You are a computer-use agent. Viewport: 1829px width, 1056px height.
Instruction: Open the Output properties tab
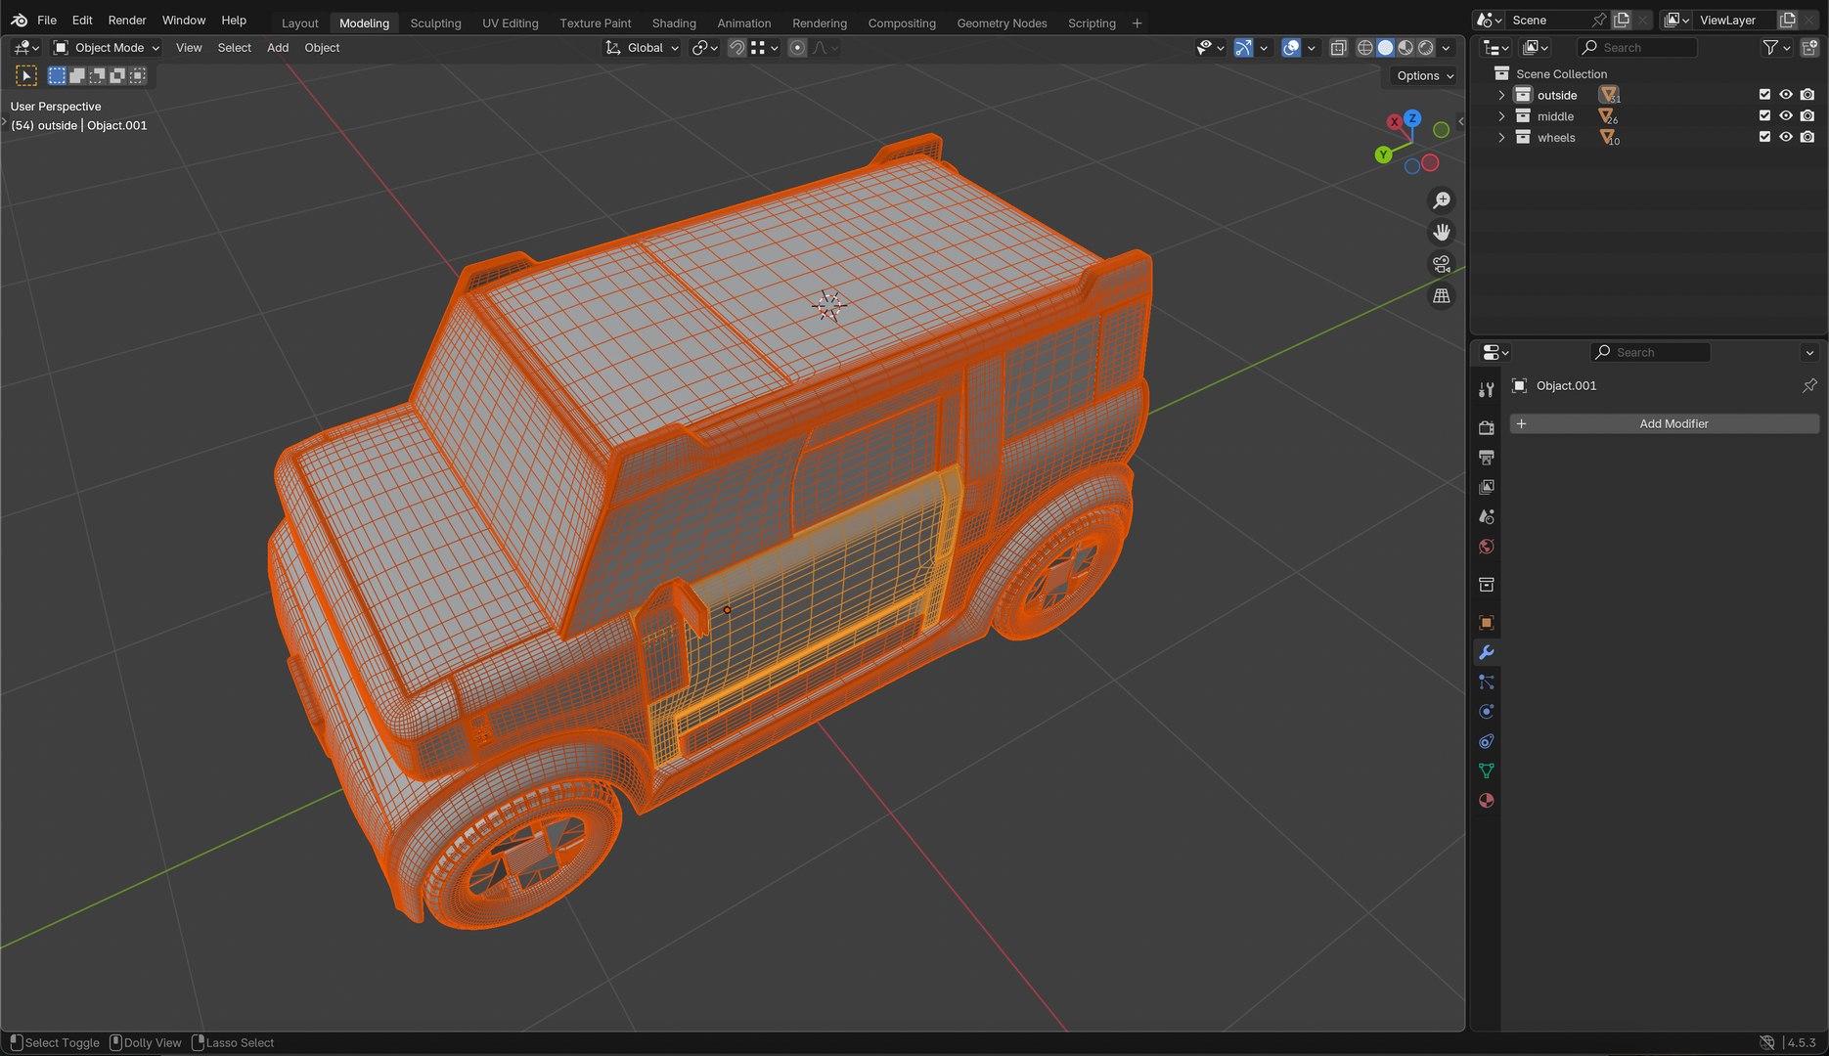[1486, 458]
